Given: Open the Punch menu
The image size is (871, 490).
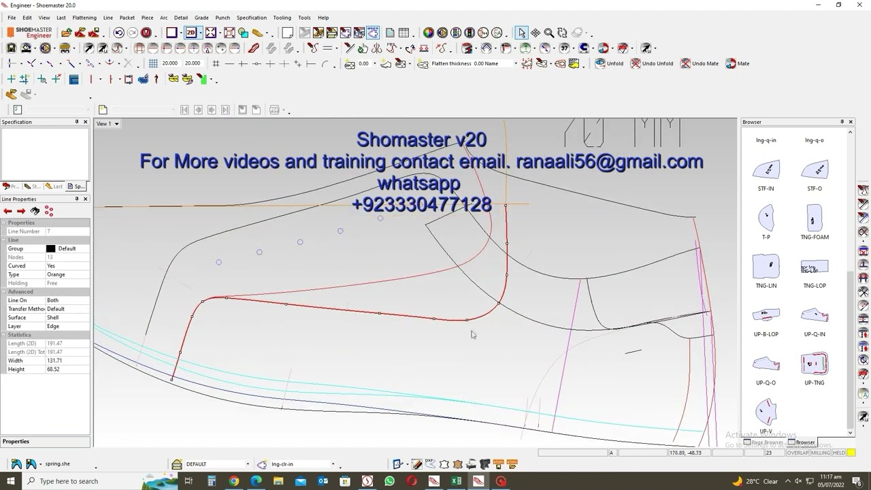Looking at the screenshot, I should (223, 18).
